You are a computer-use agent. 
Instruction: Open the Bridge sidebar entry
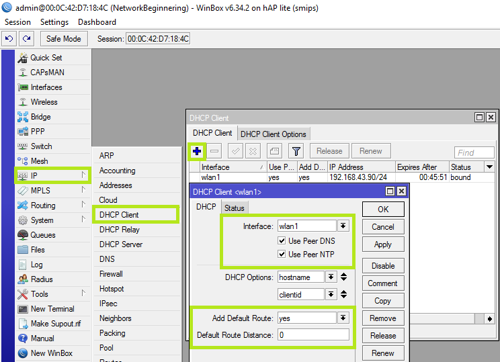[x=53, y=117]
